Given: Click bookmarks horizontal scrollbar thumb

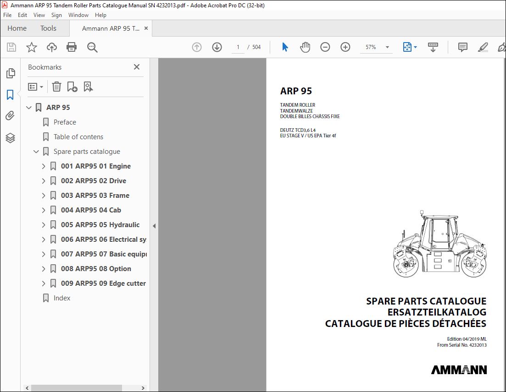Looking at the screenshot, I should pyautogui.click(x=77, y=388).
